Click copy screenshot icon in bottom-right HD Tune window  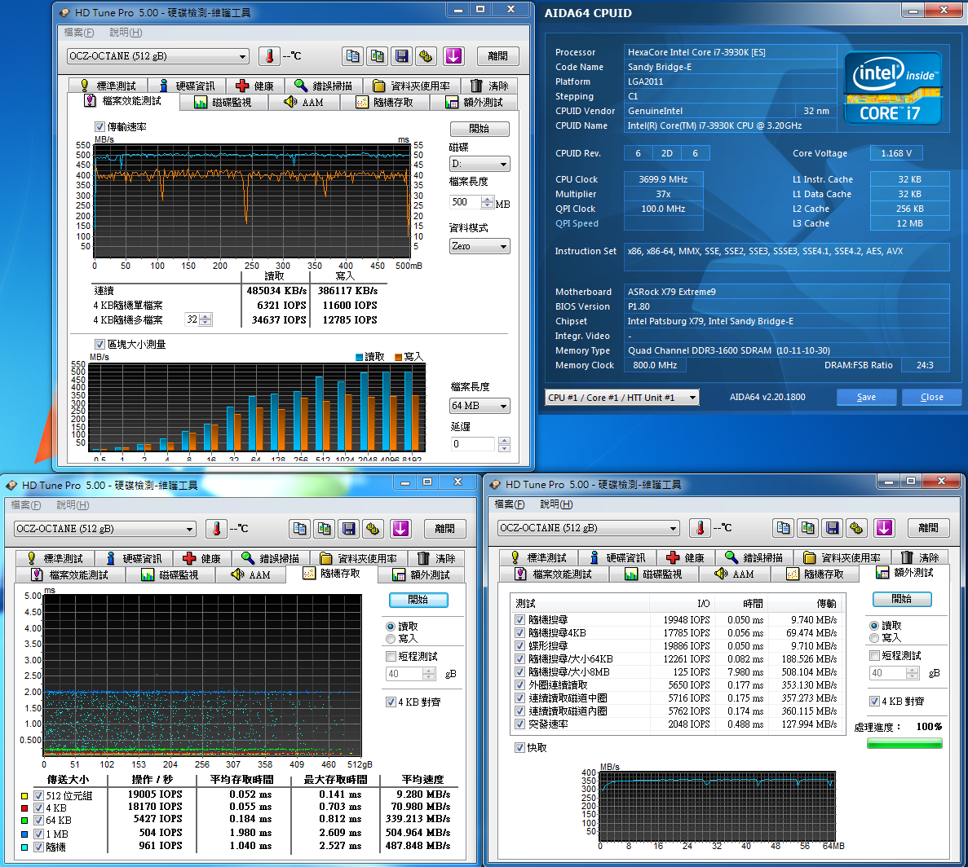point(808,528)
